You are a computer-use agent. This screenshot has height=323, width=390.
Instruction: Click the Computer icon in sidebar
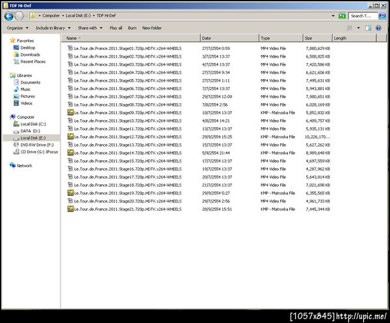point(12,117)
